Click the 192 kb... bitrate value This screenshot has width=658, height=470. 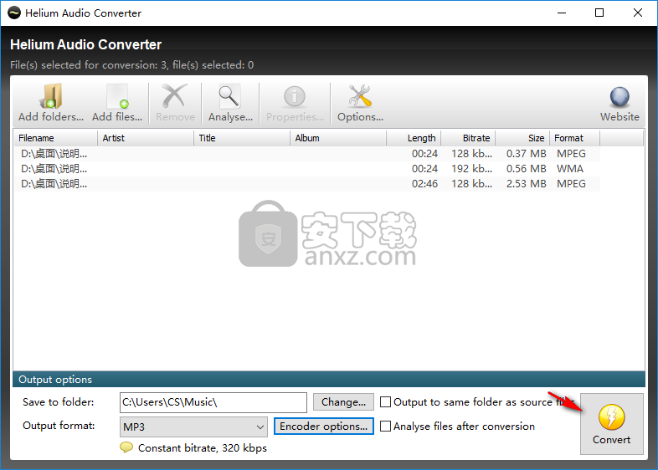click(x=471, y=169)
